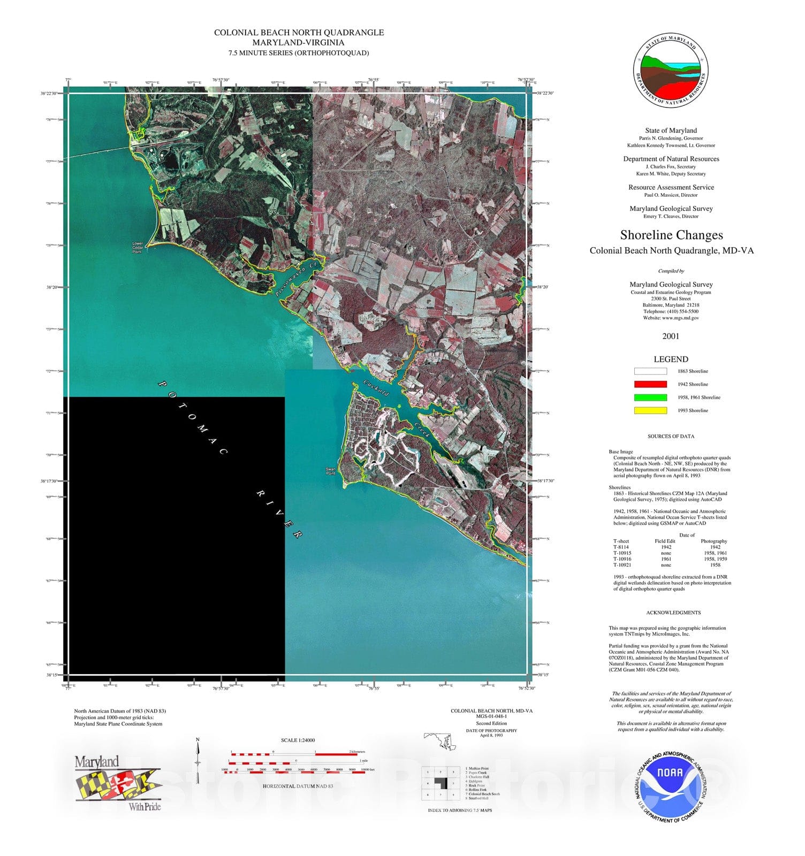Click the 'T-10916' table row

[x=670, y=559]
